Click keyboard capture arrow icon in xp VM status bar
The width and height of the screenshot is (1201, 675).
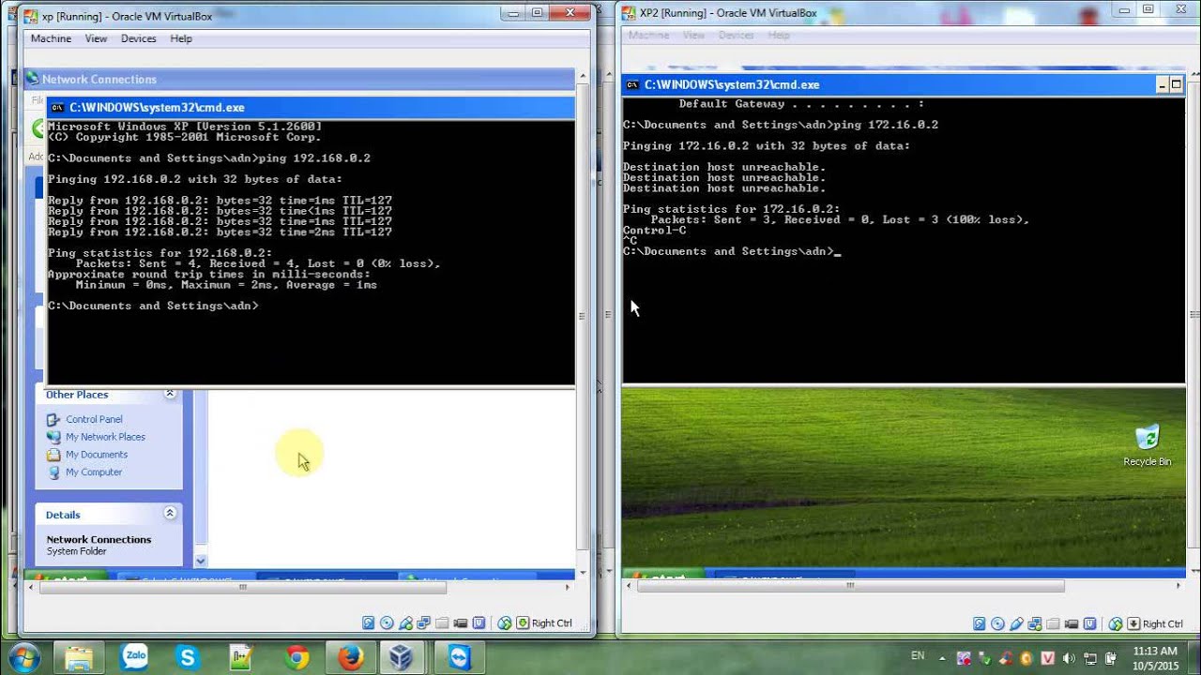pyautogui.click(x=523, y=623)
